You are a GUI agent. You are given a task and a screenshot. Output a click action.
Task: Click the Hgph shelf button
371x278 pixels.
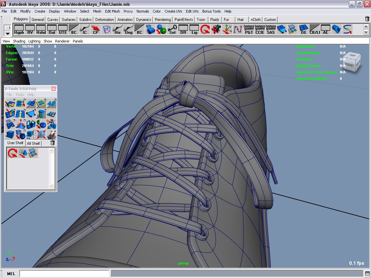tap(19, 30)
